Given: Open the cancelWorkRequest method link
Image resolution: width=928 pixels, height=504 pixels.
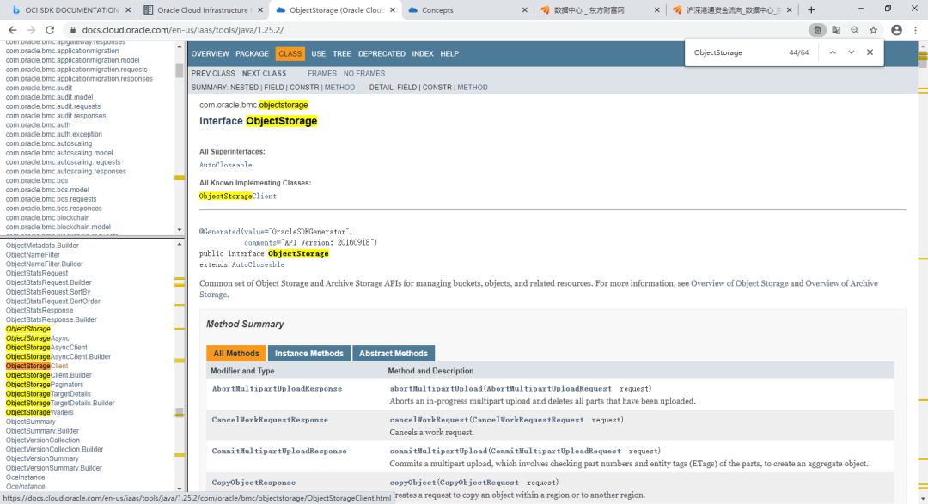Looking at the screenshot, I should point(429,420).
